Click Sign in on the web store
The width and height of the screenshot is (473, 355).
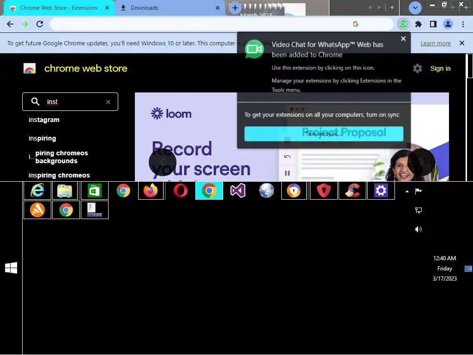click(x=440, y=68)
